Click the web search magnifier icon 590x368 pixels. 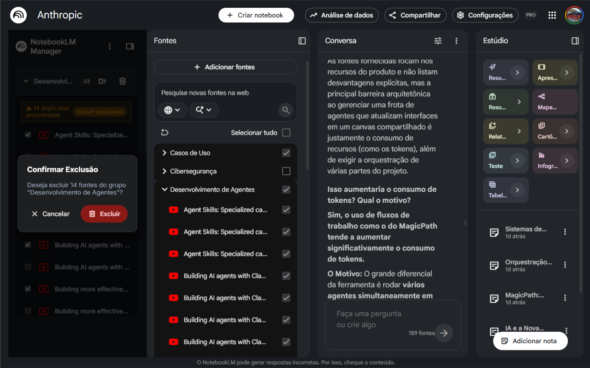coord(286,110)
